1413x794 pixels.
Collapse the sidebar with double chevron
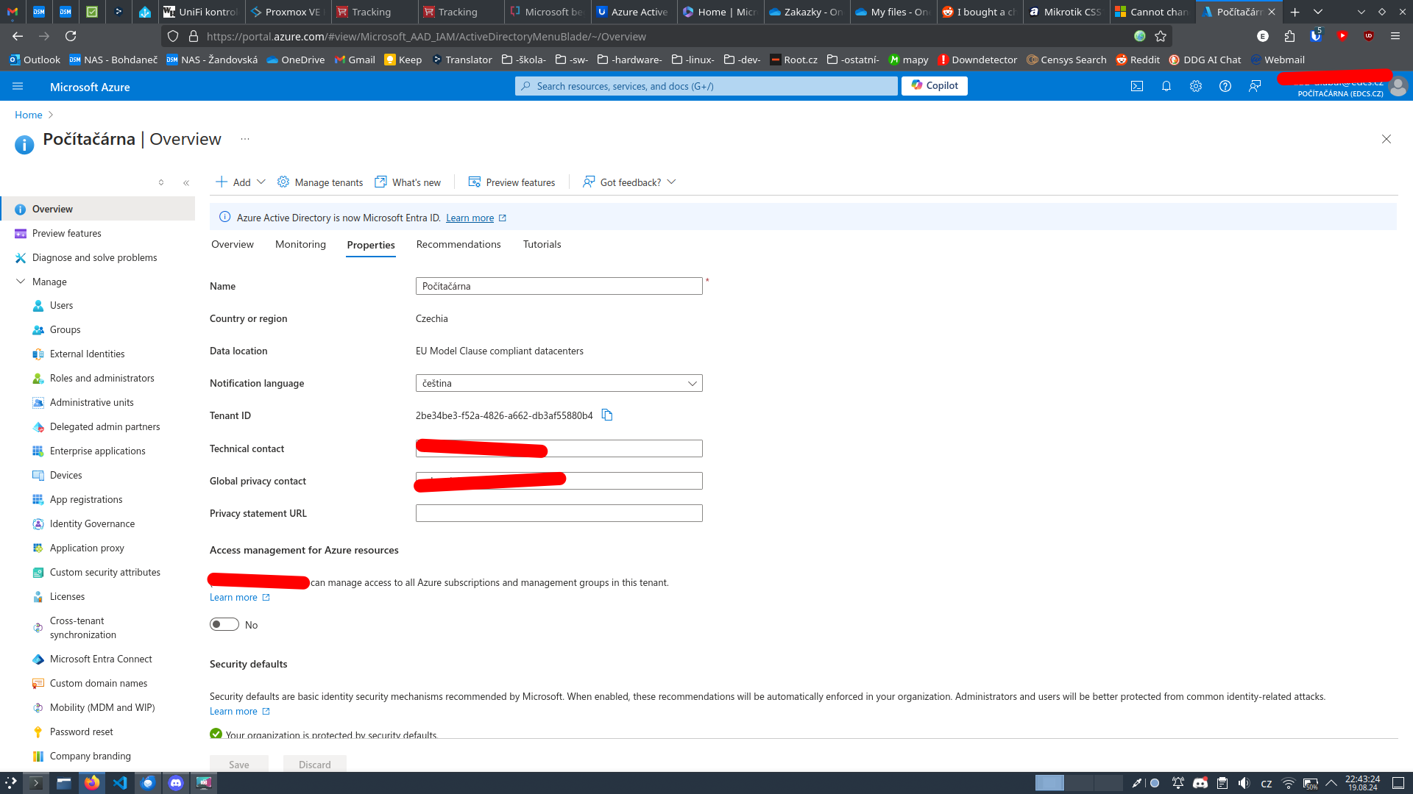(x=186, y=183)
